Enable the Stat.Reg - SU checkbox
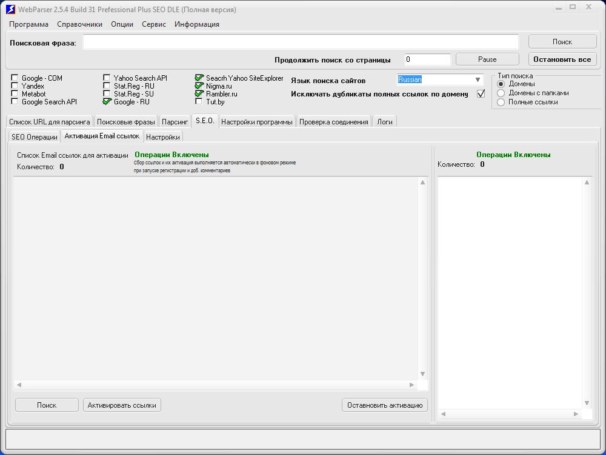606x455 pixels. coord(107,93)
